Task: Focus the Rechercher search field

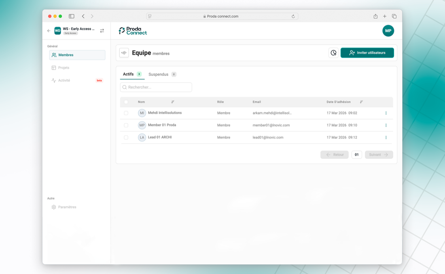Action: (156, 87)
